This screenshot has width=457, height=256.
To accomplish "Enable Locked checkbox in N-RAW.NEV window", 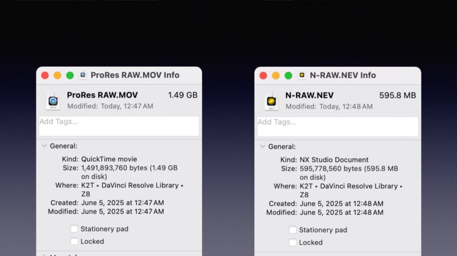I will point(293,242).
